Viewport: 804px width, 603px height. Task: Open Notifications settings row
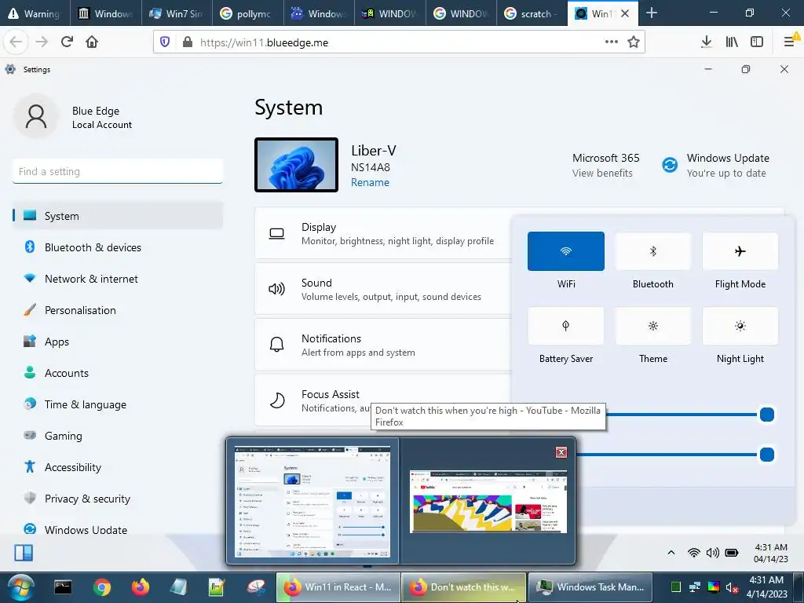point(383,345)
